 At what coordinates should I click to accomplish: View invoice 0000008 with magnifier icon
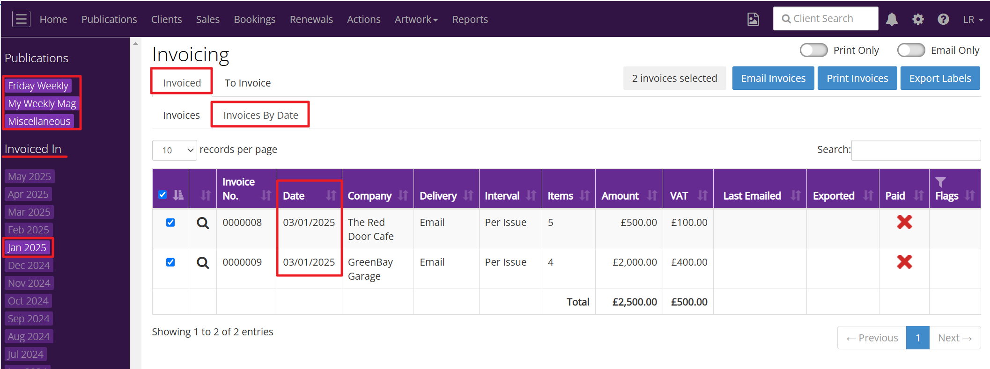[x=203, y=223]
